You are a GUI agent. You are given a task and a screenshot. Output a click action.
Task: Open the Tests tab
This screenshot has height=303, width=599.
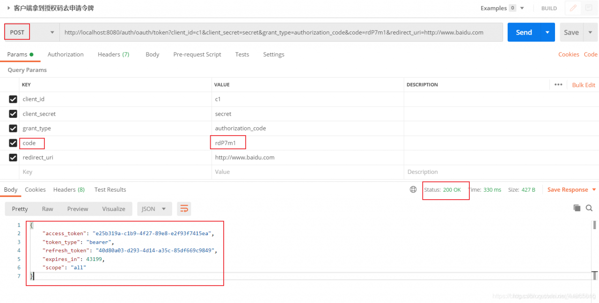[x=242, y=54]
